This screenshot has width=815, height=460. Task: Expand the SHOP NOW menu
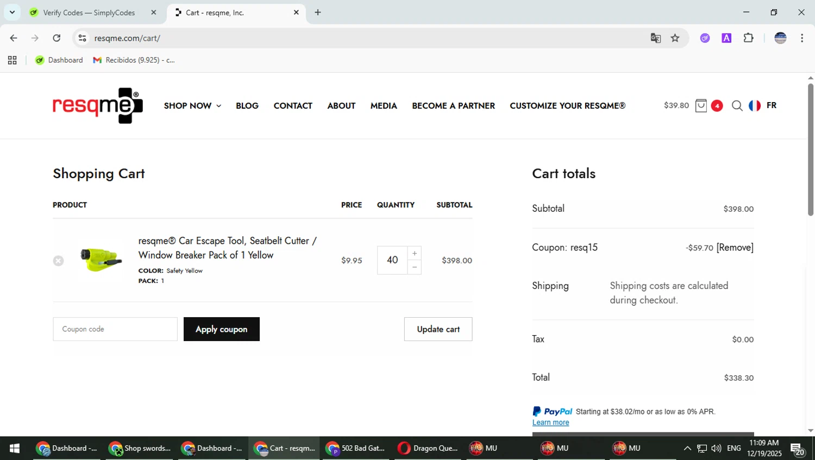192,106
